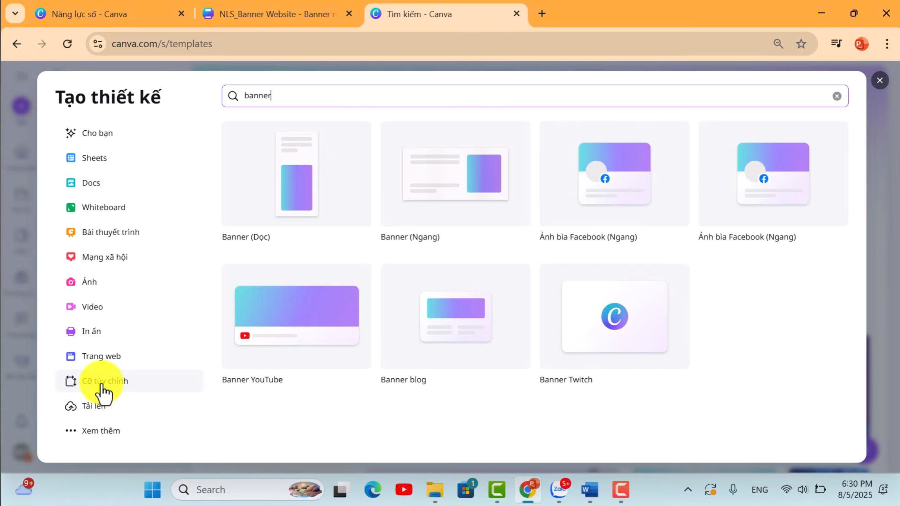Expand Xem thêm for more categories
The height and width of the screenshot is (506, 900).
(101, 431)
